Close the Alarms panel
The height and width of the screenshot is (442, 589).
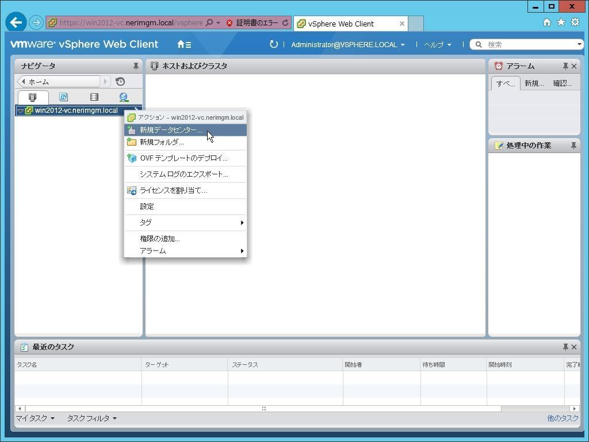click(x=574, y=66)
